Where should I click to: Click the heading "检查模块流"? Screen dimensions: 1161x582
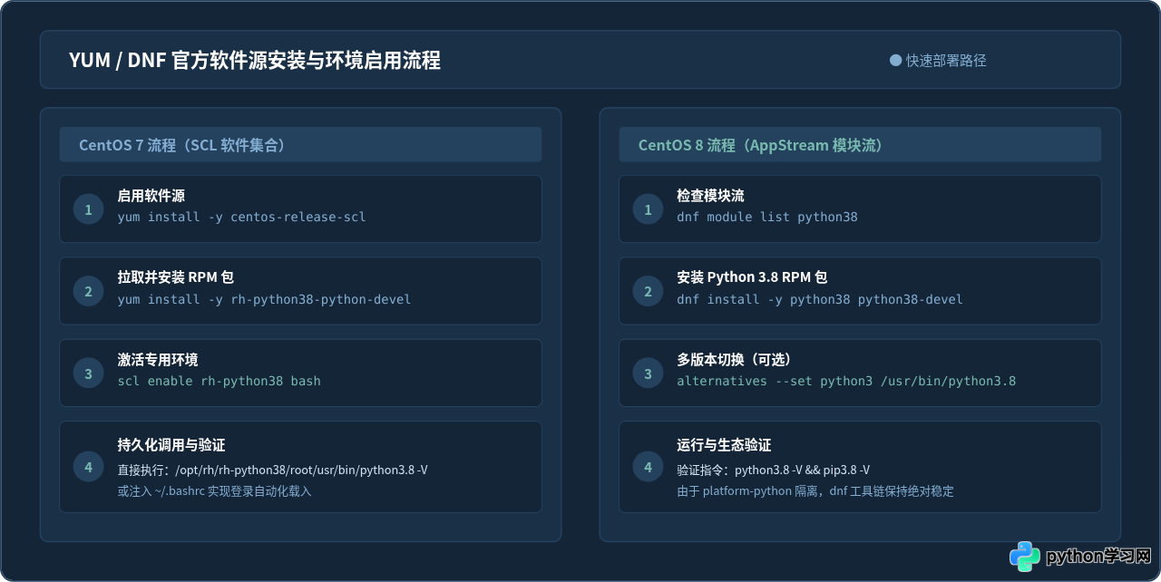click(x=711, y=196)
